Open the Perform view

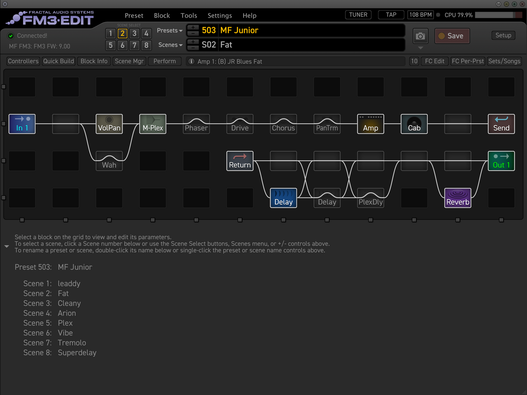164,61
